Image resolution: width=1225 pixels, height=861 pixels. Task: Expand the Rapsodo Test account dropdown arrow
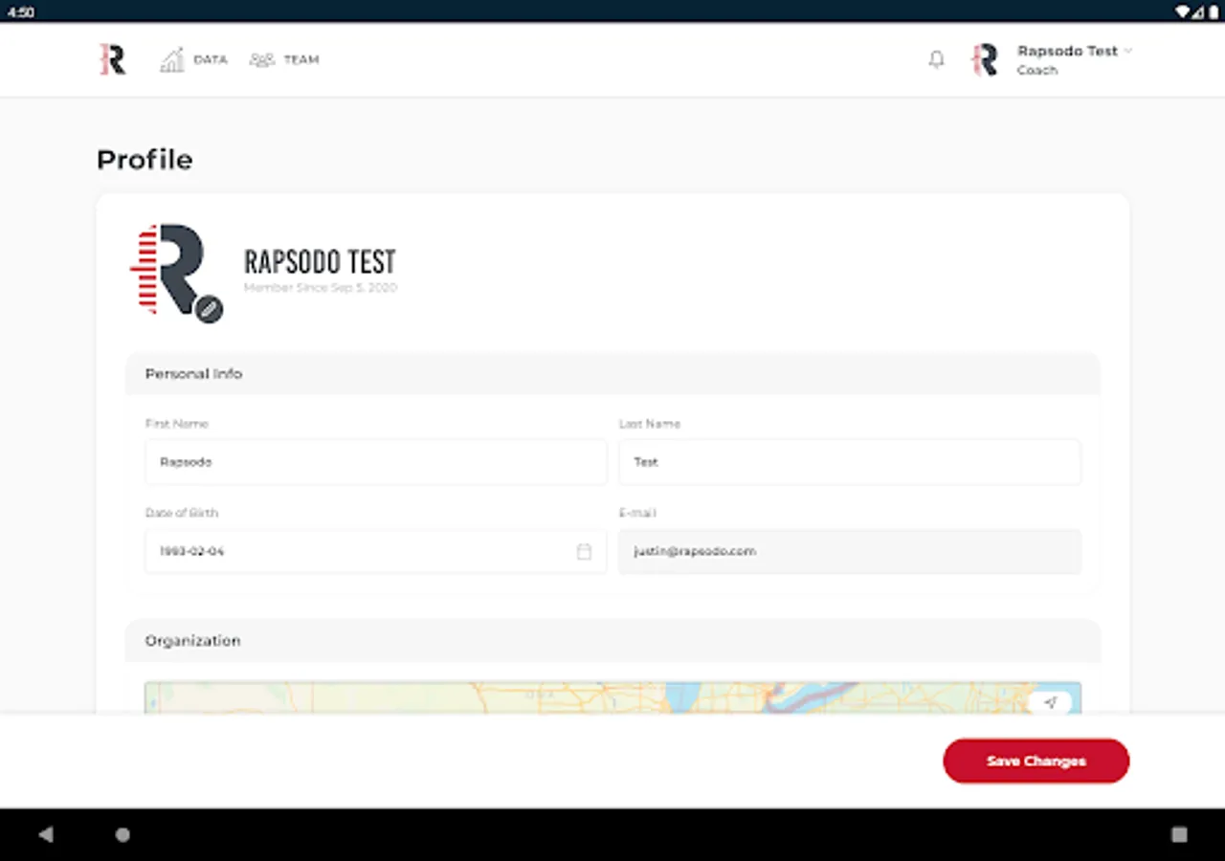pos(1127,51)
